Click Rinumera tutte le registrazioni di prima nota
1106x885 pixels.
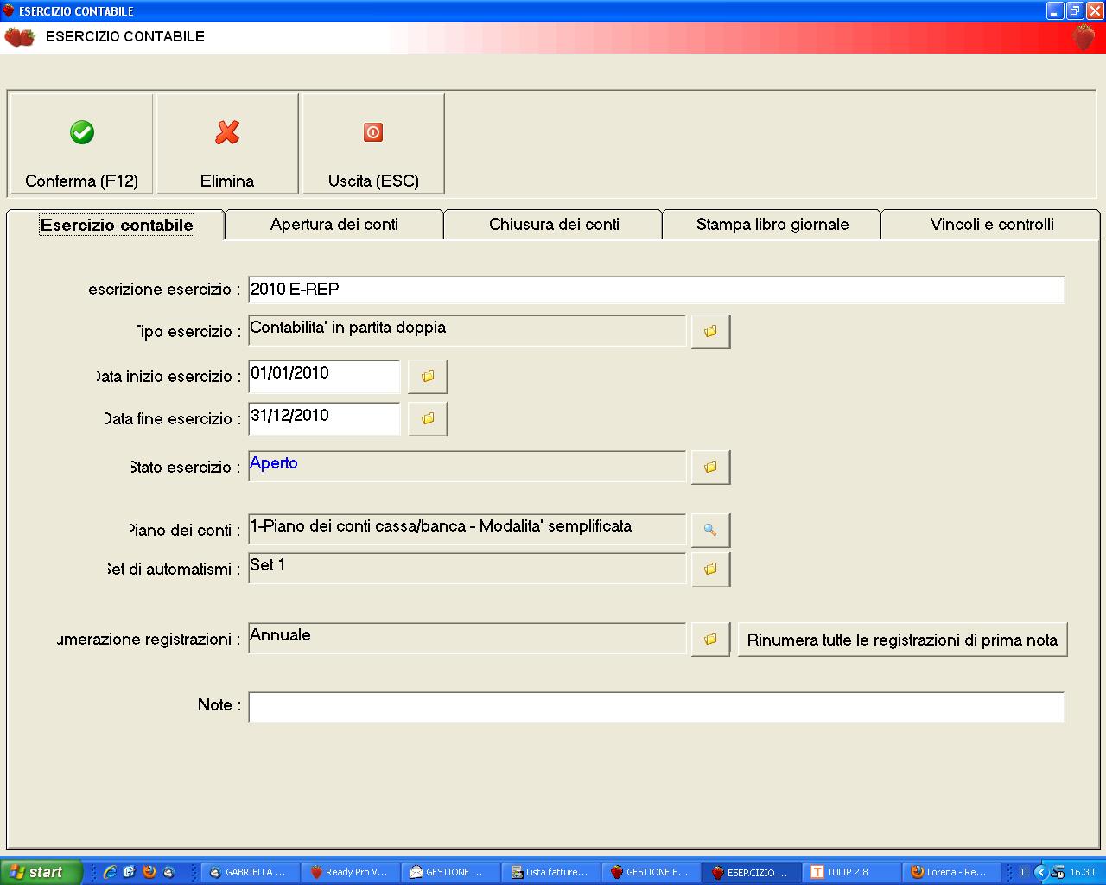(902, 640)
